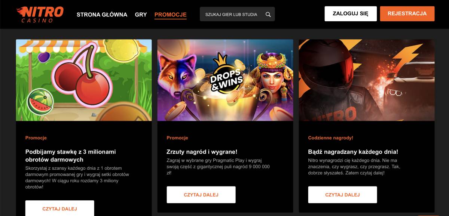Open the Strona Główna menu item

[102, 15]
